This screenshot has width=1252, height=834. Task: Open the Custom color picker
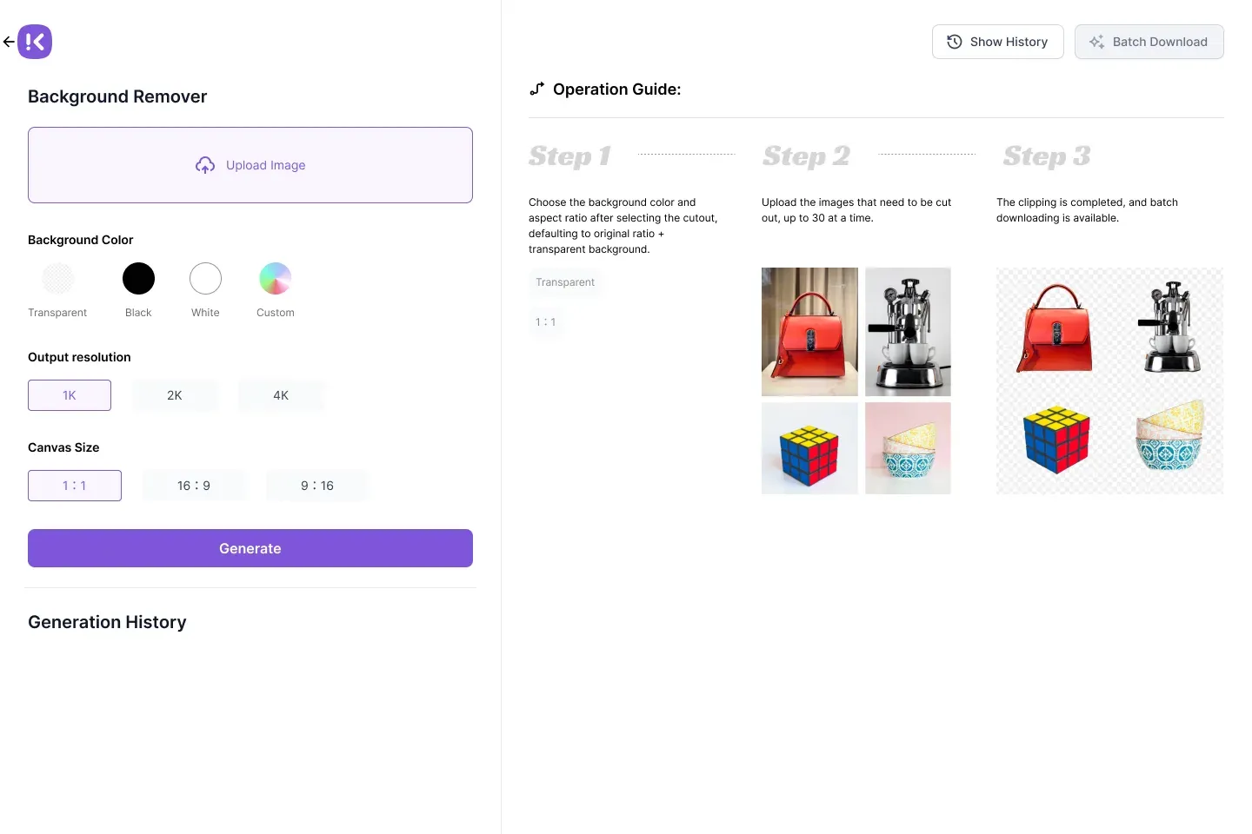pos(275,279)
